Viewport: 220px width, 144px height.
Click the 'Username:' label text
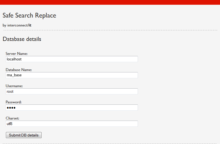tap(14, 86)
